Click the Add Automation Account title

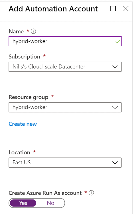point(53,9)
